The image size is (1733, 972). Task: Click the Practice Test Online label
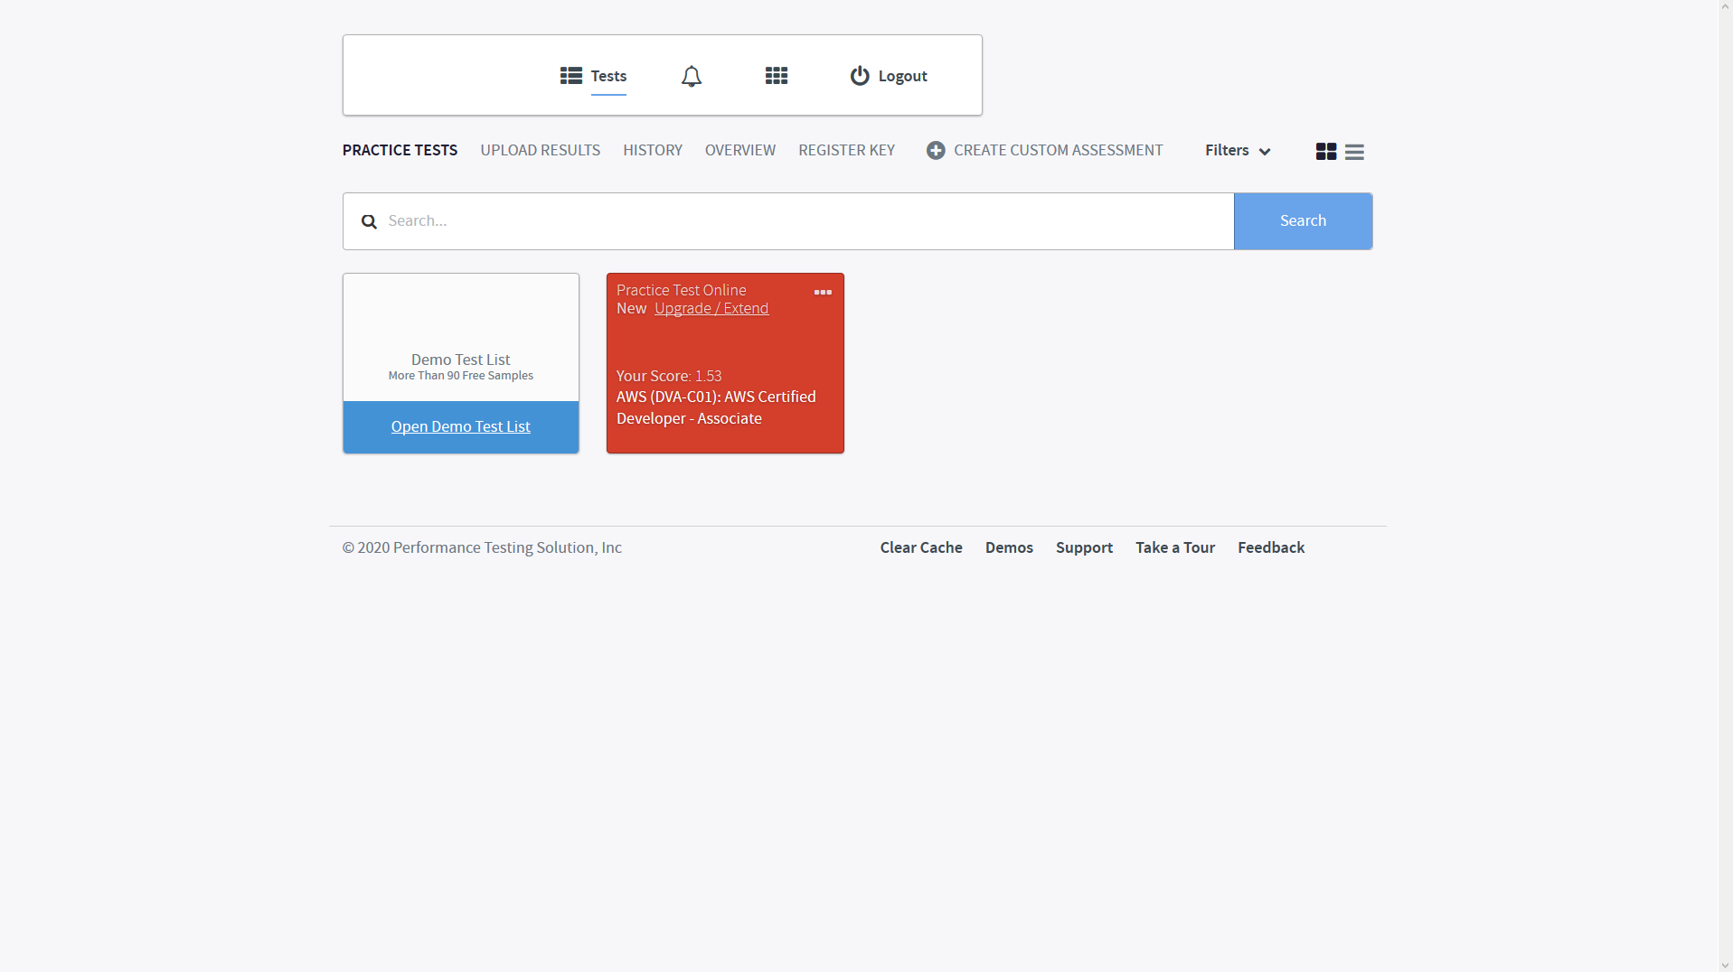681,290
